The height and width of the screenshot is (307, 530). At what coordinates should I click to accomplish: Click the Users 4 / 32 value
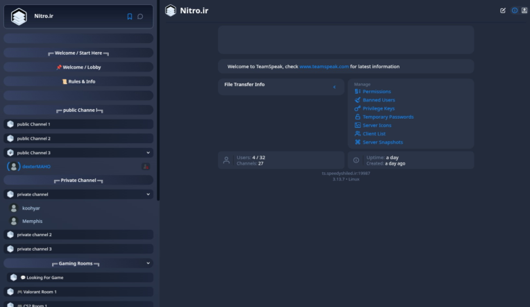(259, 158)
